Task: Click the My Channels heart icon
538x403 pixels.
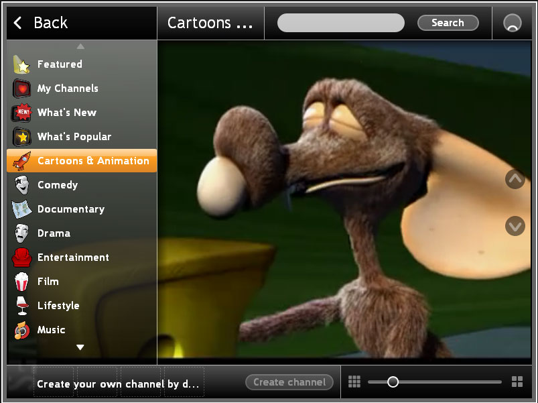Action: click(21, 89)
